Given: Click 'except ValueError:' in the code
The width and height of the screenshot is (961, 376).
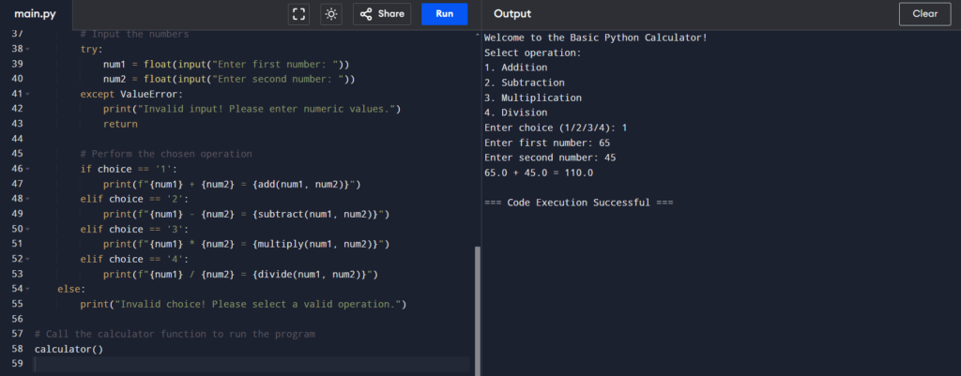Looking at the screenshot, I should click(x=131, y=95).
